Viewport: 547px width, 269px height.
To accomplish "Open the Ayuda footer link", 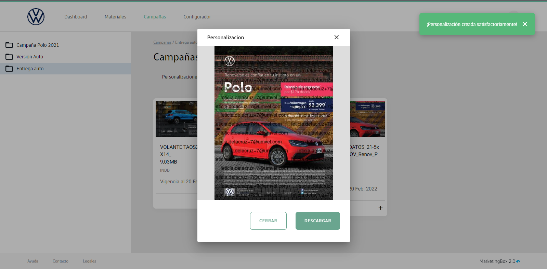I will click(x=33, y=261).
